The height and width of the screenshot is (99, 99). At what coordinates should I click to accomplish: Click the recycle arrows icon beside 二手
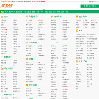52,43
